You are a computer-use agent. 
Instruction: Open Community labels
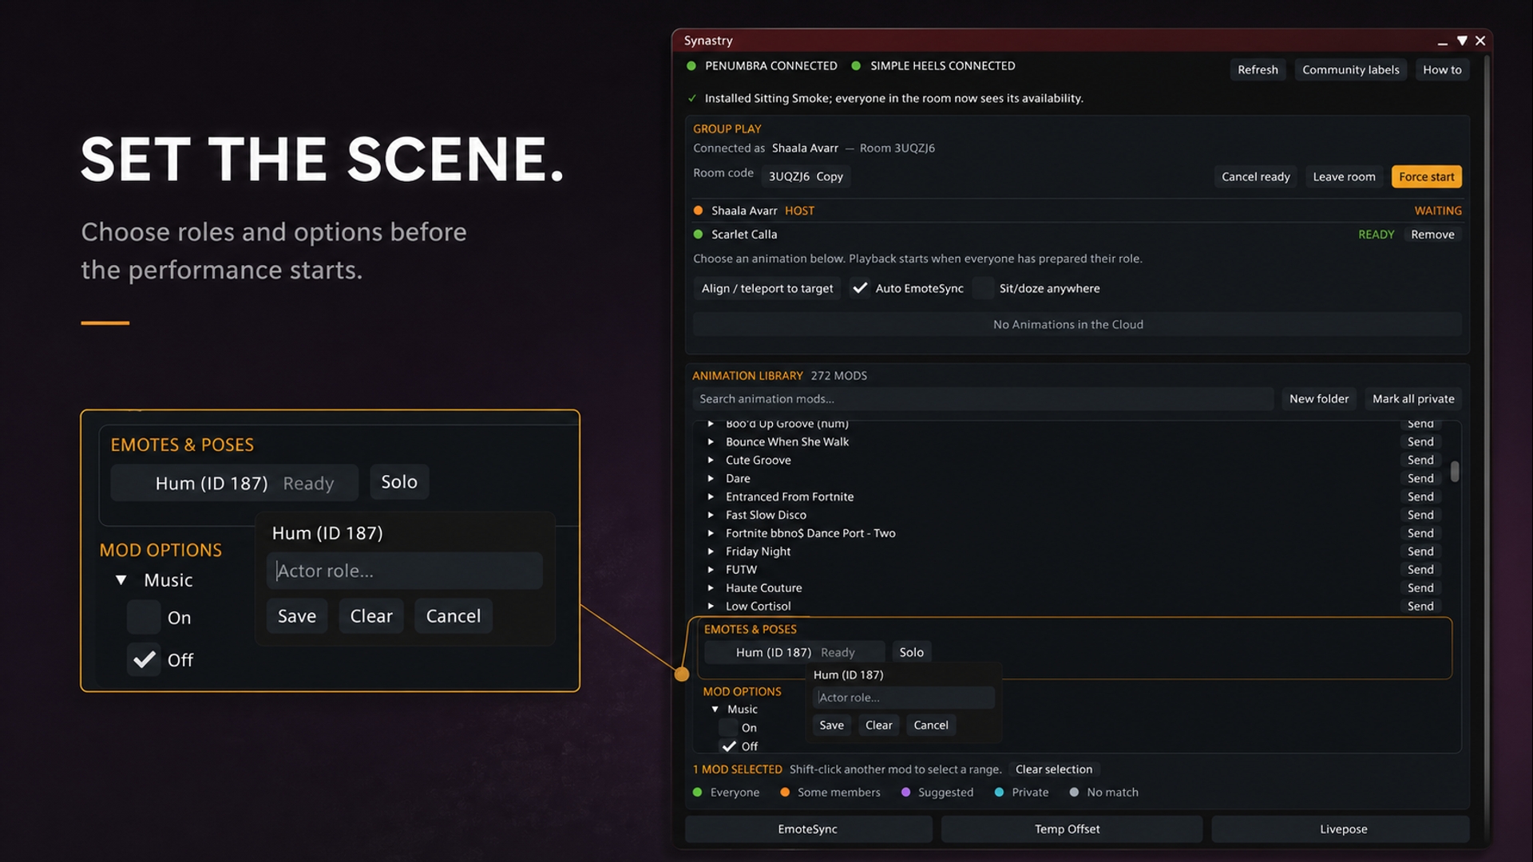click(1350, 69)
